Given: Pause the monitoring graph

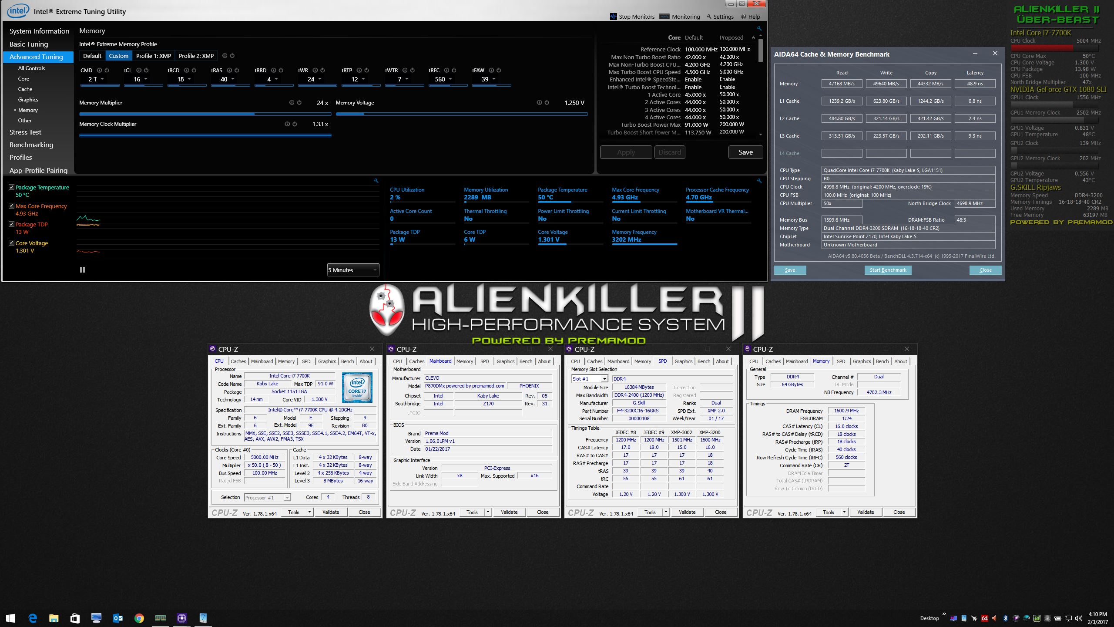Looking at the screenshot, I should 82,270.
